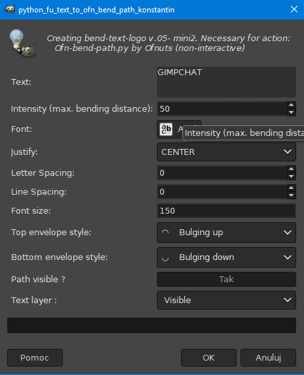Click the Text field containing GIMPCHAT

pyautogui.click(x=226, y=82)
